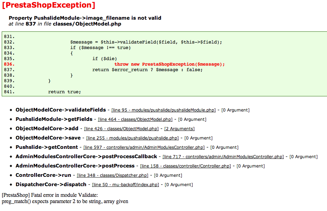Open the 'line 50 - mu-backoff/index.php' link

click(125, 184)
